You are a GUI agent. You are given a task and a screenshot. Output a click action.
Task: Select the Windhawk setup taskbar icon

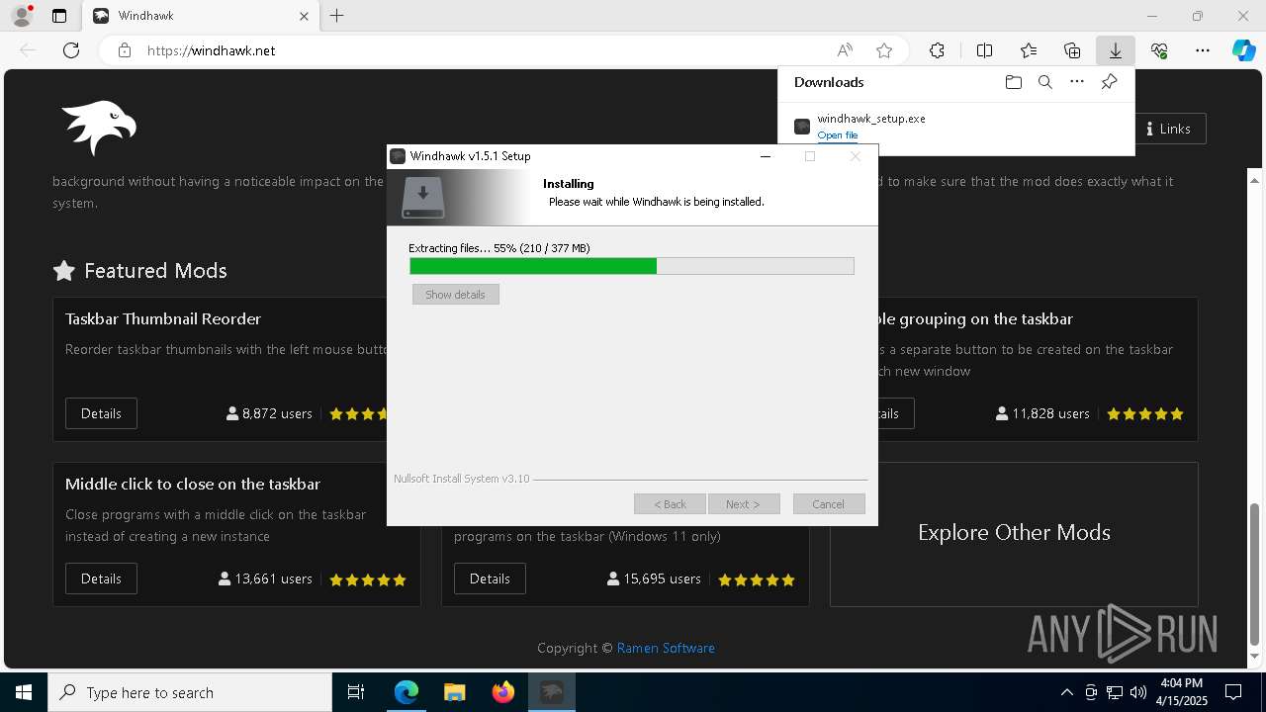click(x=552, y=692)
